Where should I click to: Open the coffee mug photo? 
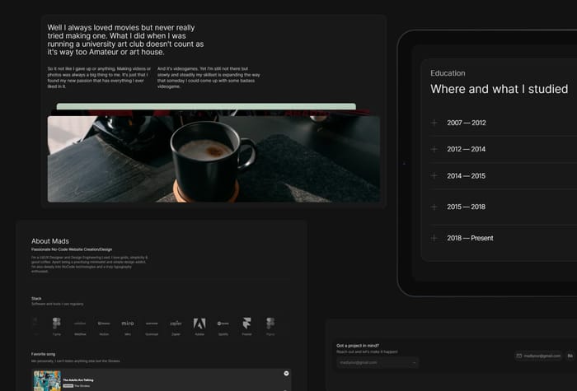[x=213, y=159]
